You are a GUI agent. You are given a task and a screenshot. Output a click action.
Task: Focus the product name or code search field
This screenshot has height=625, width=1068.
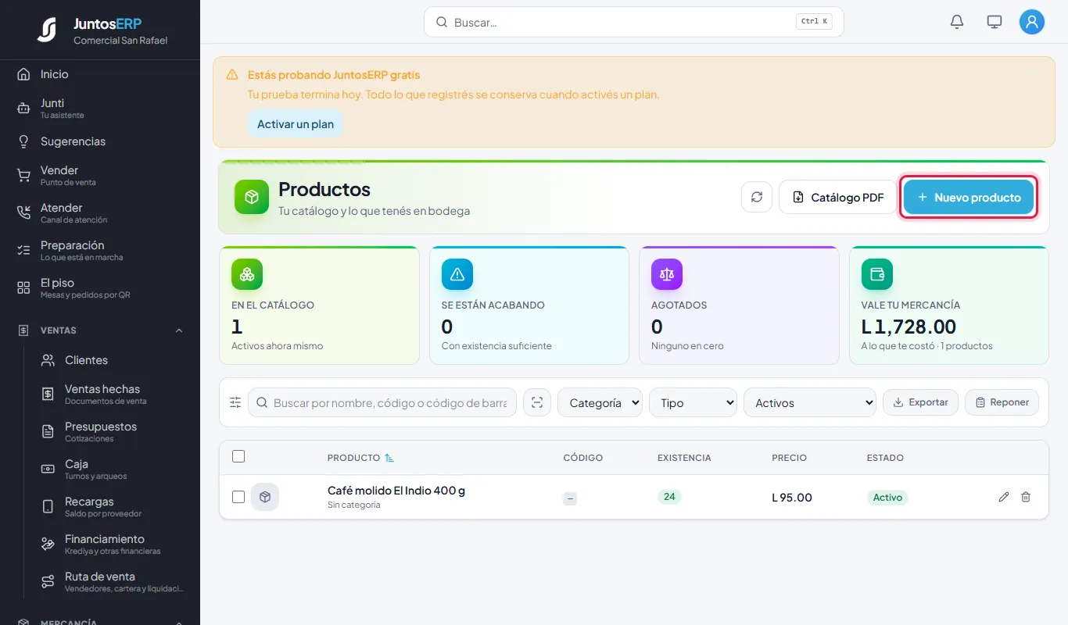[x=382, y=402]
